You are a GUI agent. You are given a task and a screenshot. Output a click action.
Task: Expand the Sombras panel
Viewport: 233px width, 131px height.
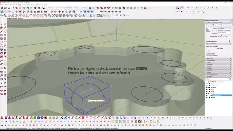tap(218, 67)
